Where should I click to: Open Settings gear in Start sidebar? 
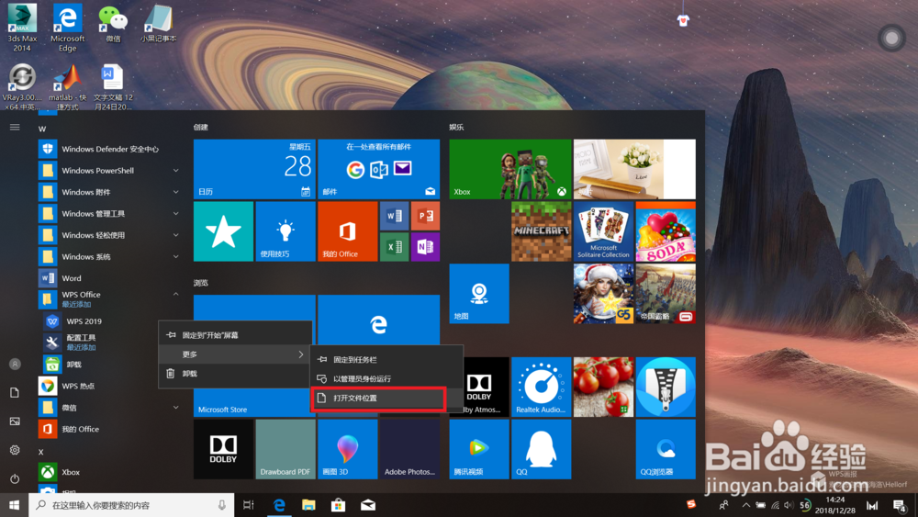[x=15, y=450]
